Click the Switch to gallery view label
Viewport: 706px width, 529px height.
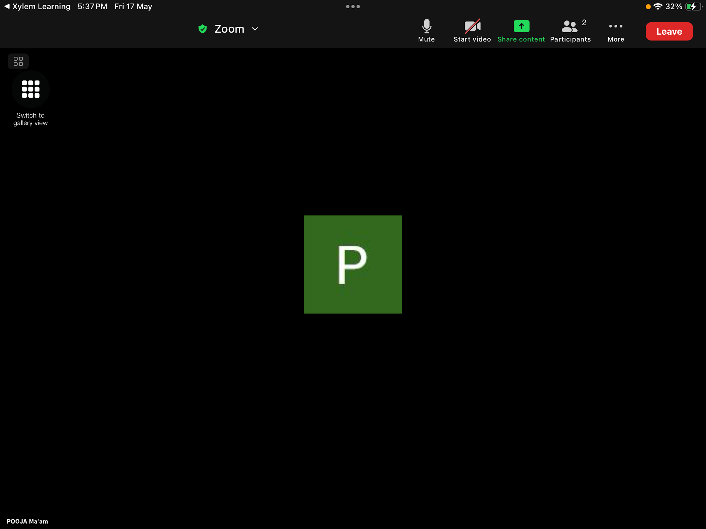[x=30, y=119]
